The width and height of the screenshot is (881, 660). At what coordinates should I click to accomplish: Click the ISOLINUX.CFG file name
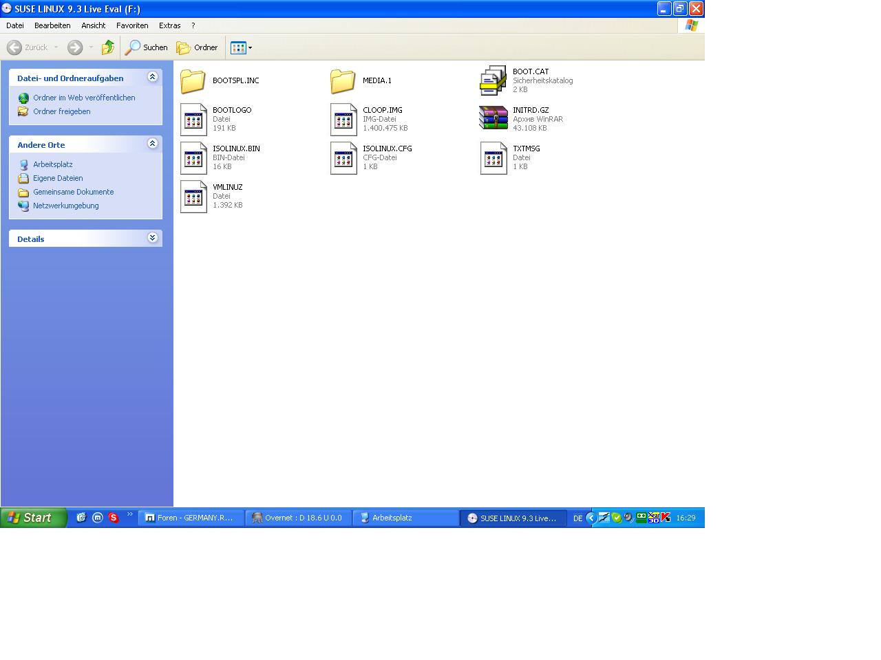click(x=388, y=148)
